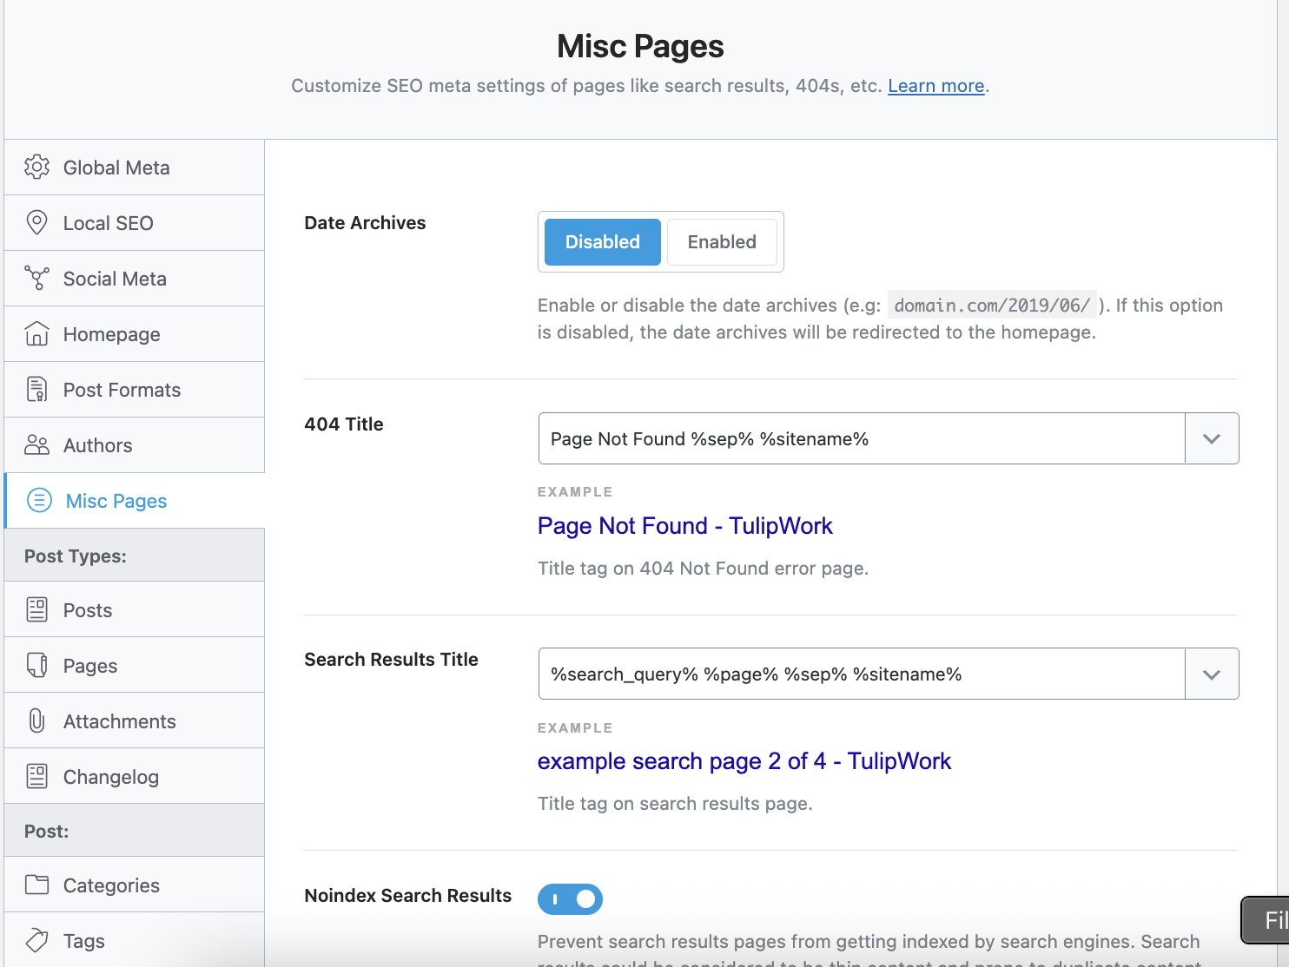Screen dimensions: 1289x967
Task: Toggle the Noindex Search Results switch
Action: pyautogui.click(x=570, y=898)
